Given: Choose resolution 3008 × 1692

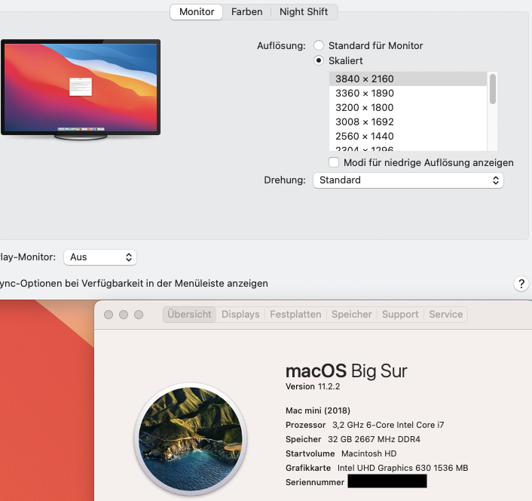Looking at the screenshot, I should tap(408, 121).
